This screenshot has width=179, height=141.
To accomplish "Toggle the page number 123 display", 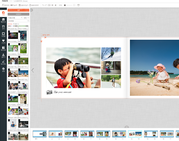I will (49, 5).
